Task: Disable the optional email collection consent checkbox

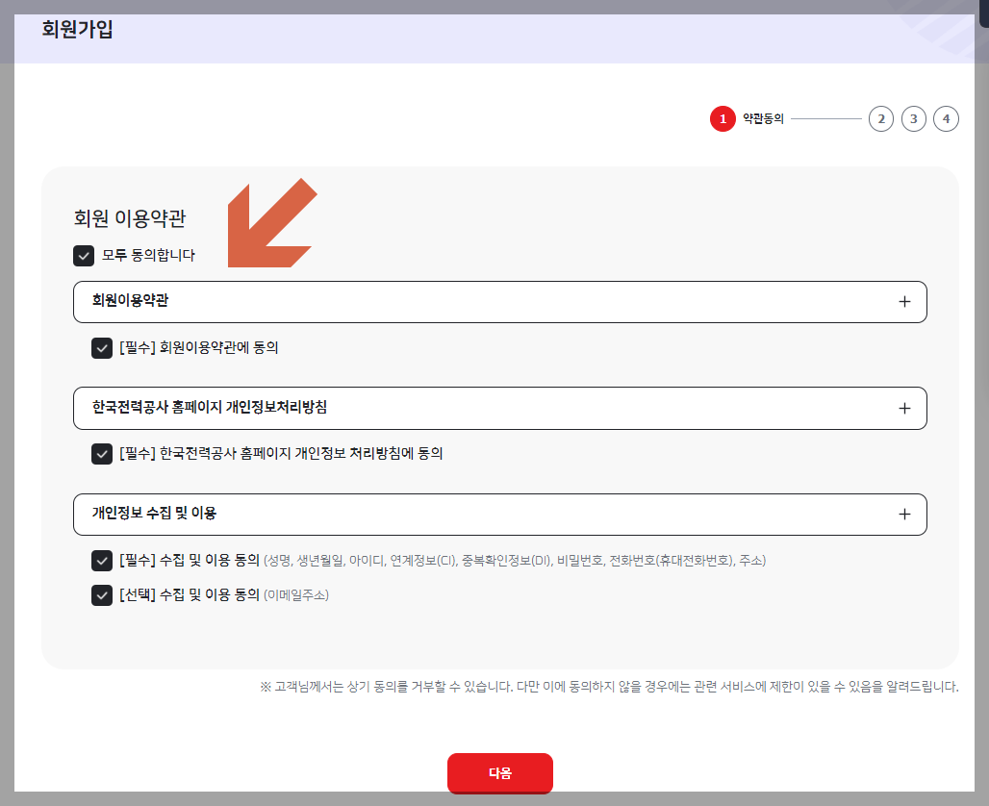Action: pos(101,595)
